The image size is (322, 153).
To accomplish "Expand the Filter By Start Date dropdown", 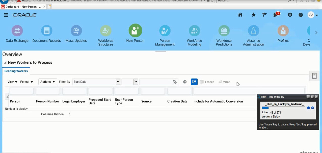I will tap(118, 82).
